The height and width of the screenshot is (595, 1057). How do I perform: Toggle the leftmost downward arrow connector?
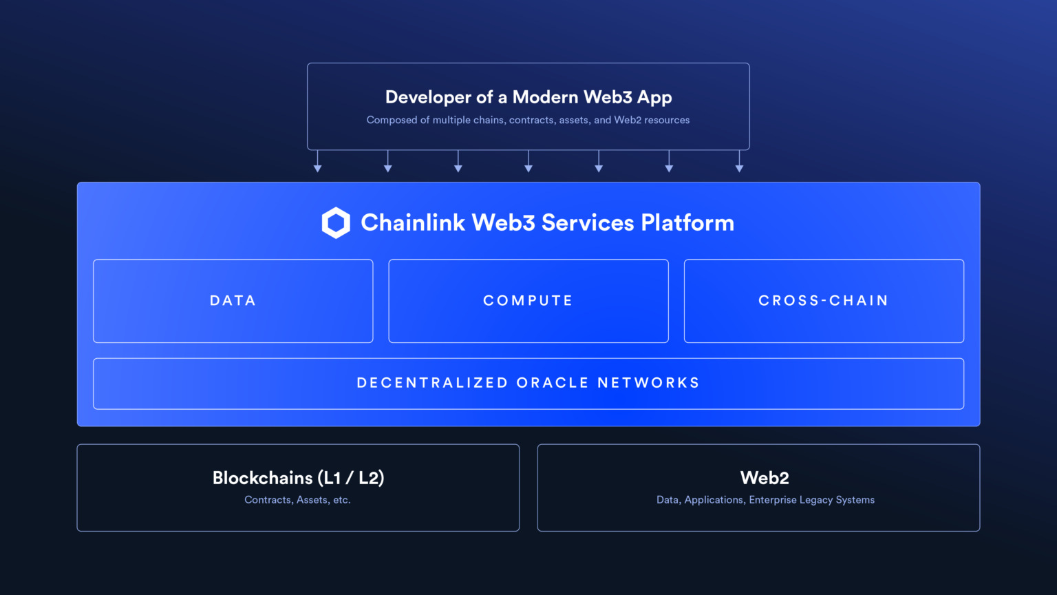click(317, 163)
